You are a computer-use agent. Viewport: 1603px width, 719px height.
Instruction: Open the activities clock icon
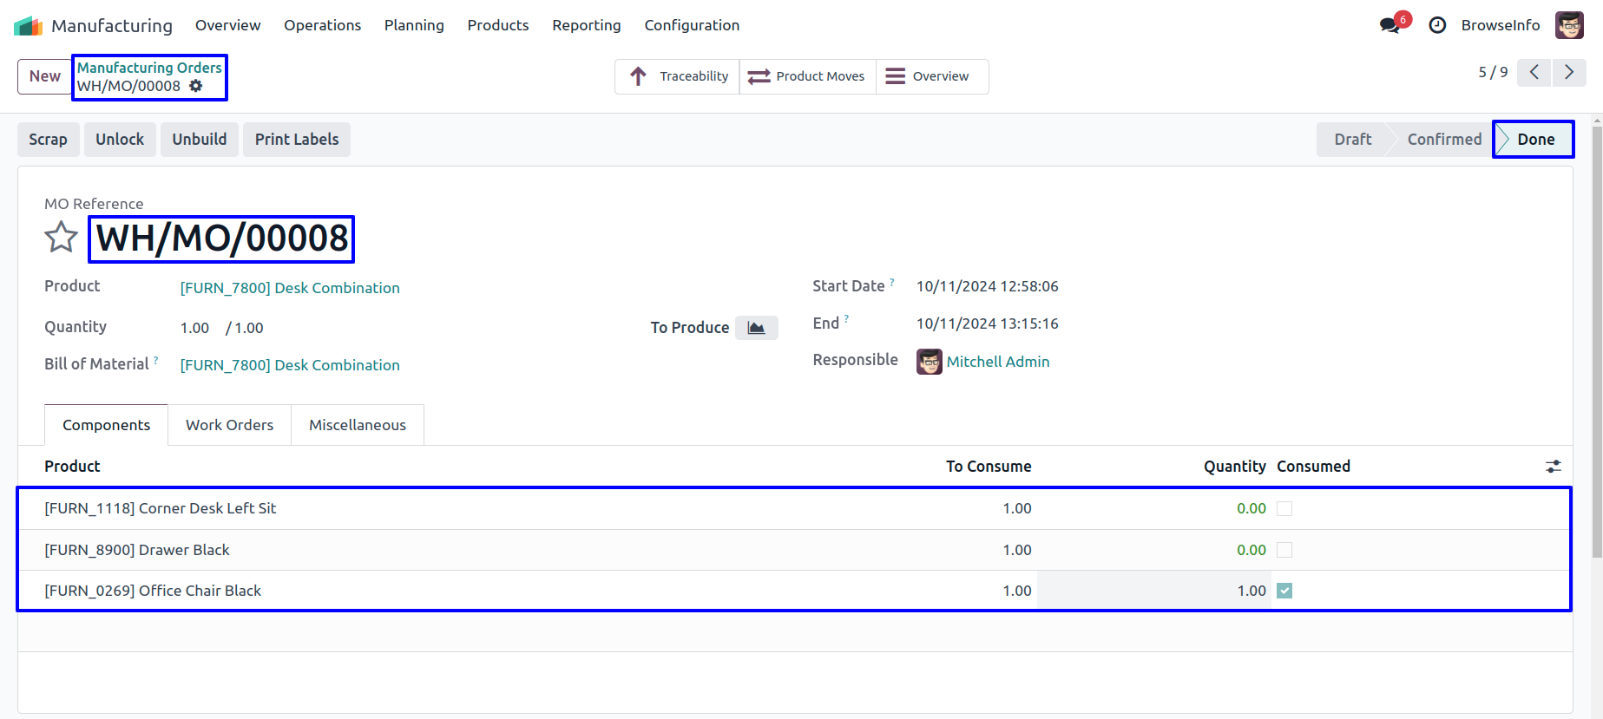(1437, 25)
